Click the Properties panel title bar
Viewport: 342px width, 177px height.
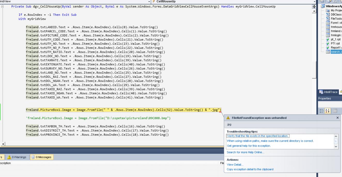pyautogui.click(x=330, y=99)
